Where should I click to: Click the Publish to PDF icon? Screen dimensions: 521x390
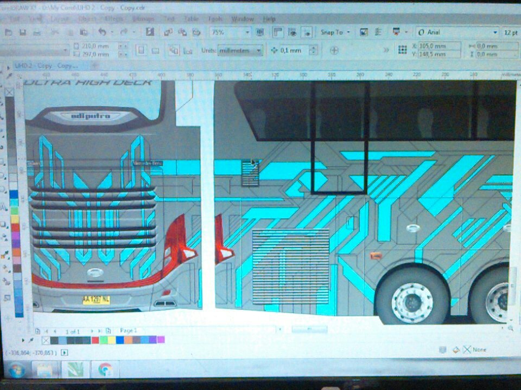point(196,32)
